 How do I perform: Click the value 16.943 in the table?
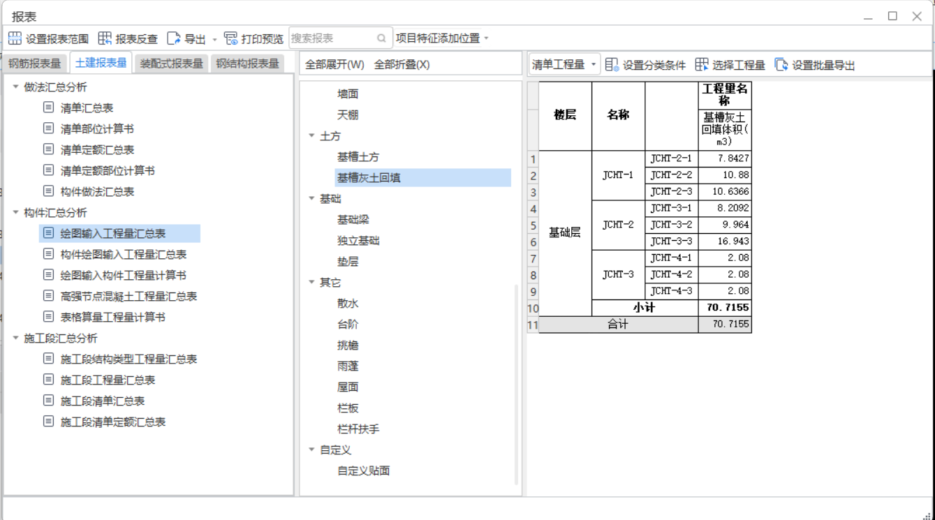(725, 242)
